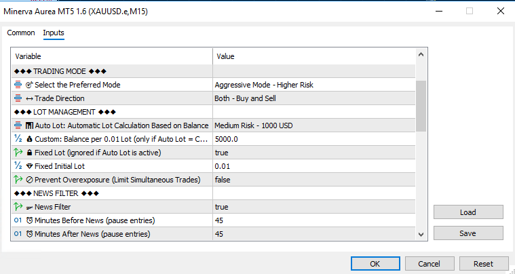Image resolution: width=515 pixels, height=274 pixels.
Task: Edit the Fixed Initial Lot value 0.01
Action: point(313,166)
